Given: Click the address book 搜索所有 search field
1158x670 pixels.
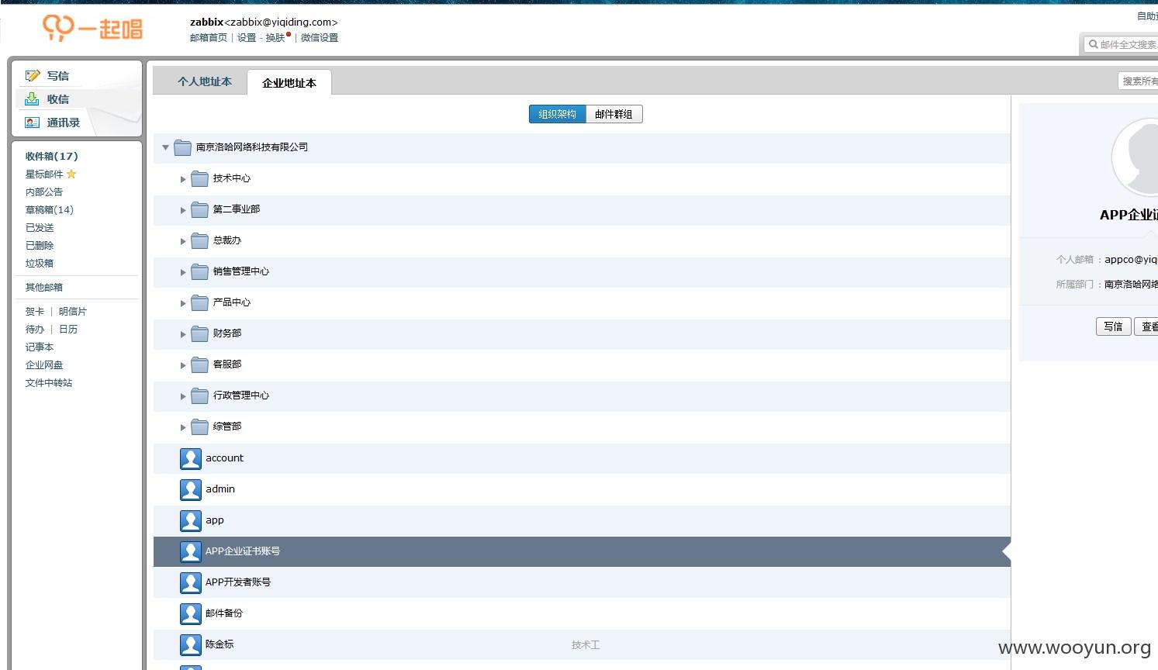Looking at the screenshot, I should (x=1139, y=81).
